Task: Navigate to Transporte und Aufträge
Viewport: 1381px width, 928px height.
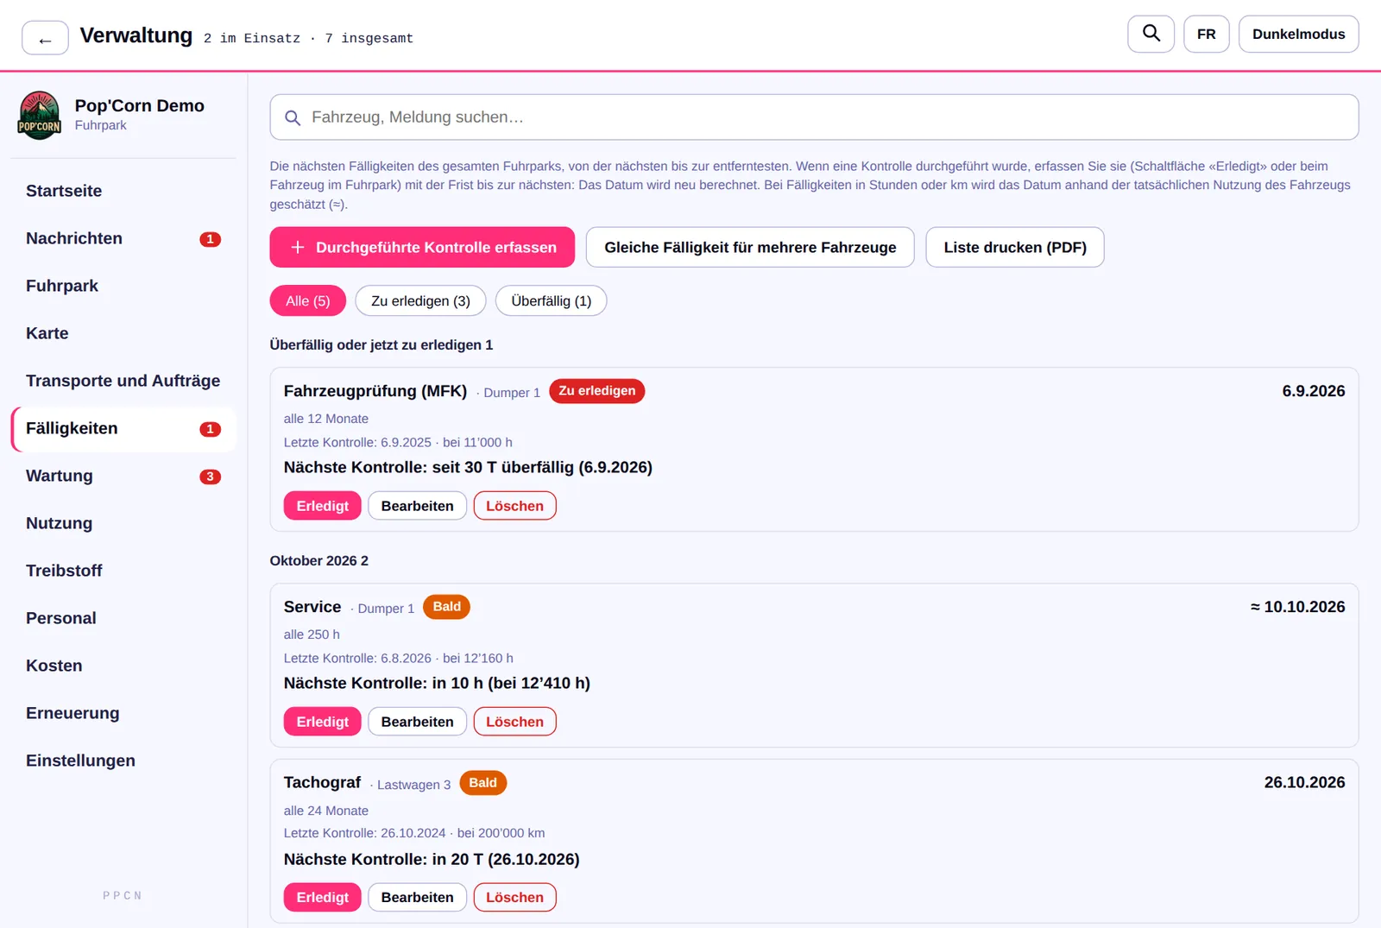Action: click(x=123, y=381)
